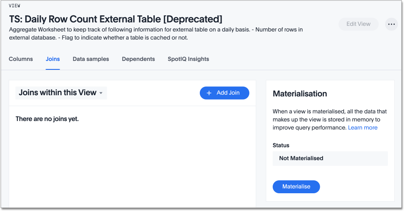Open the Data samples tab
The image size is (404, 211).
point(91,59)
